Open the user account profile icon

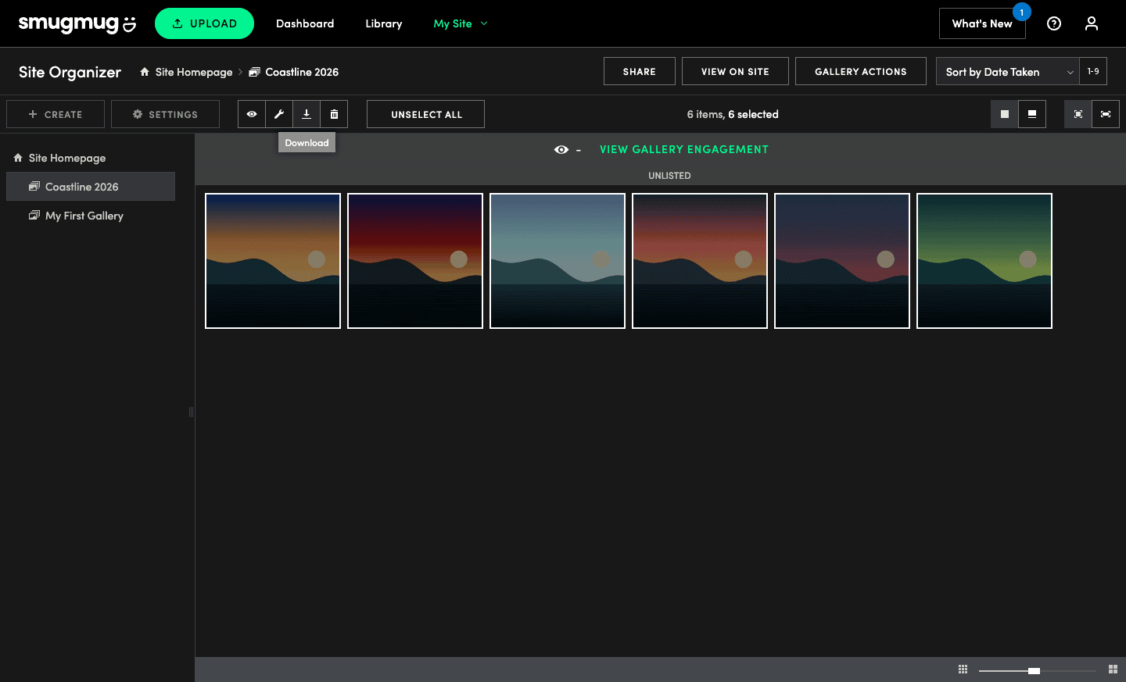(1092, 23)
